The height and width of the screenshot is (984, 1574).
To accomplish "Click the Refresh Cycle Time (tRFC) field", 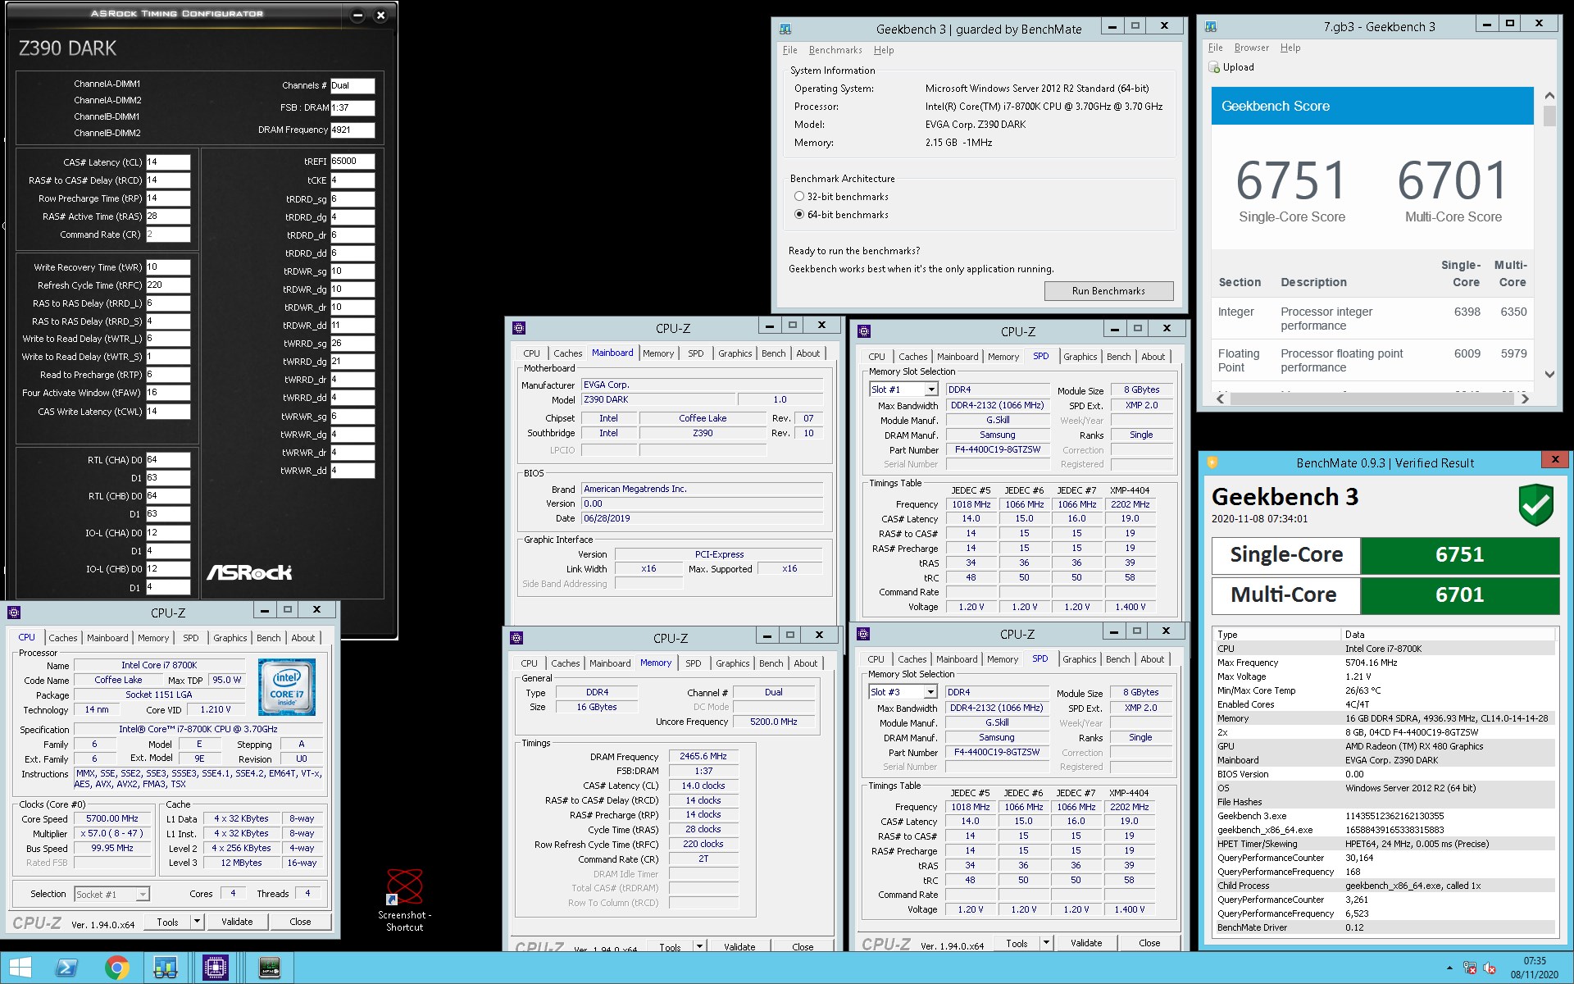I will [x=168, y=285].
